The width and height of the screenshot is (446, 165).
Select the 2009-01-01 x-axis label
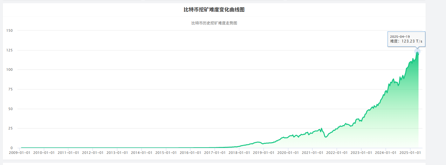click(x=19, y=153)
